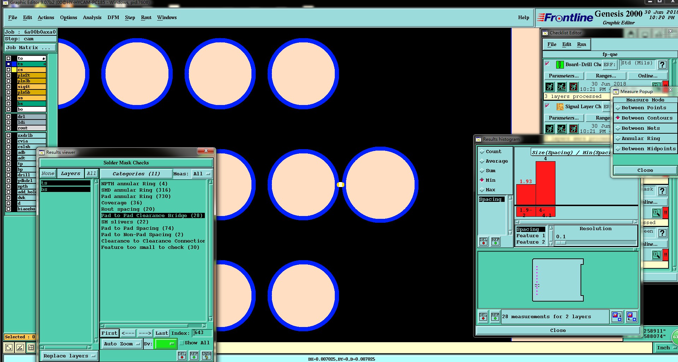Open Rout menu
The image size is (678, 362).
pyautogui.click(x=146, y=18)
